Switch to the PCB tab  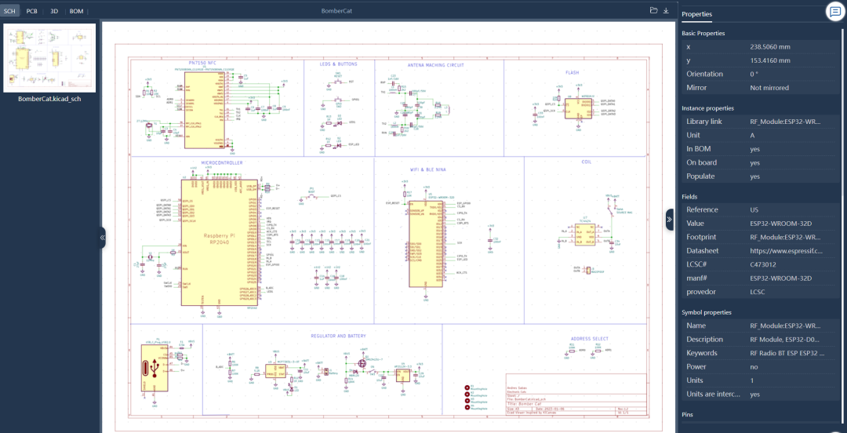[x=32, y=11]
